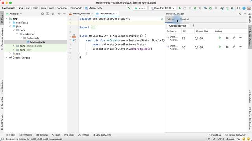Click the 4 spaces indent status entry
Screen dimensions: 252x141
coord(231,139)
